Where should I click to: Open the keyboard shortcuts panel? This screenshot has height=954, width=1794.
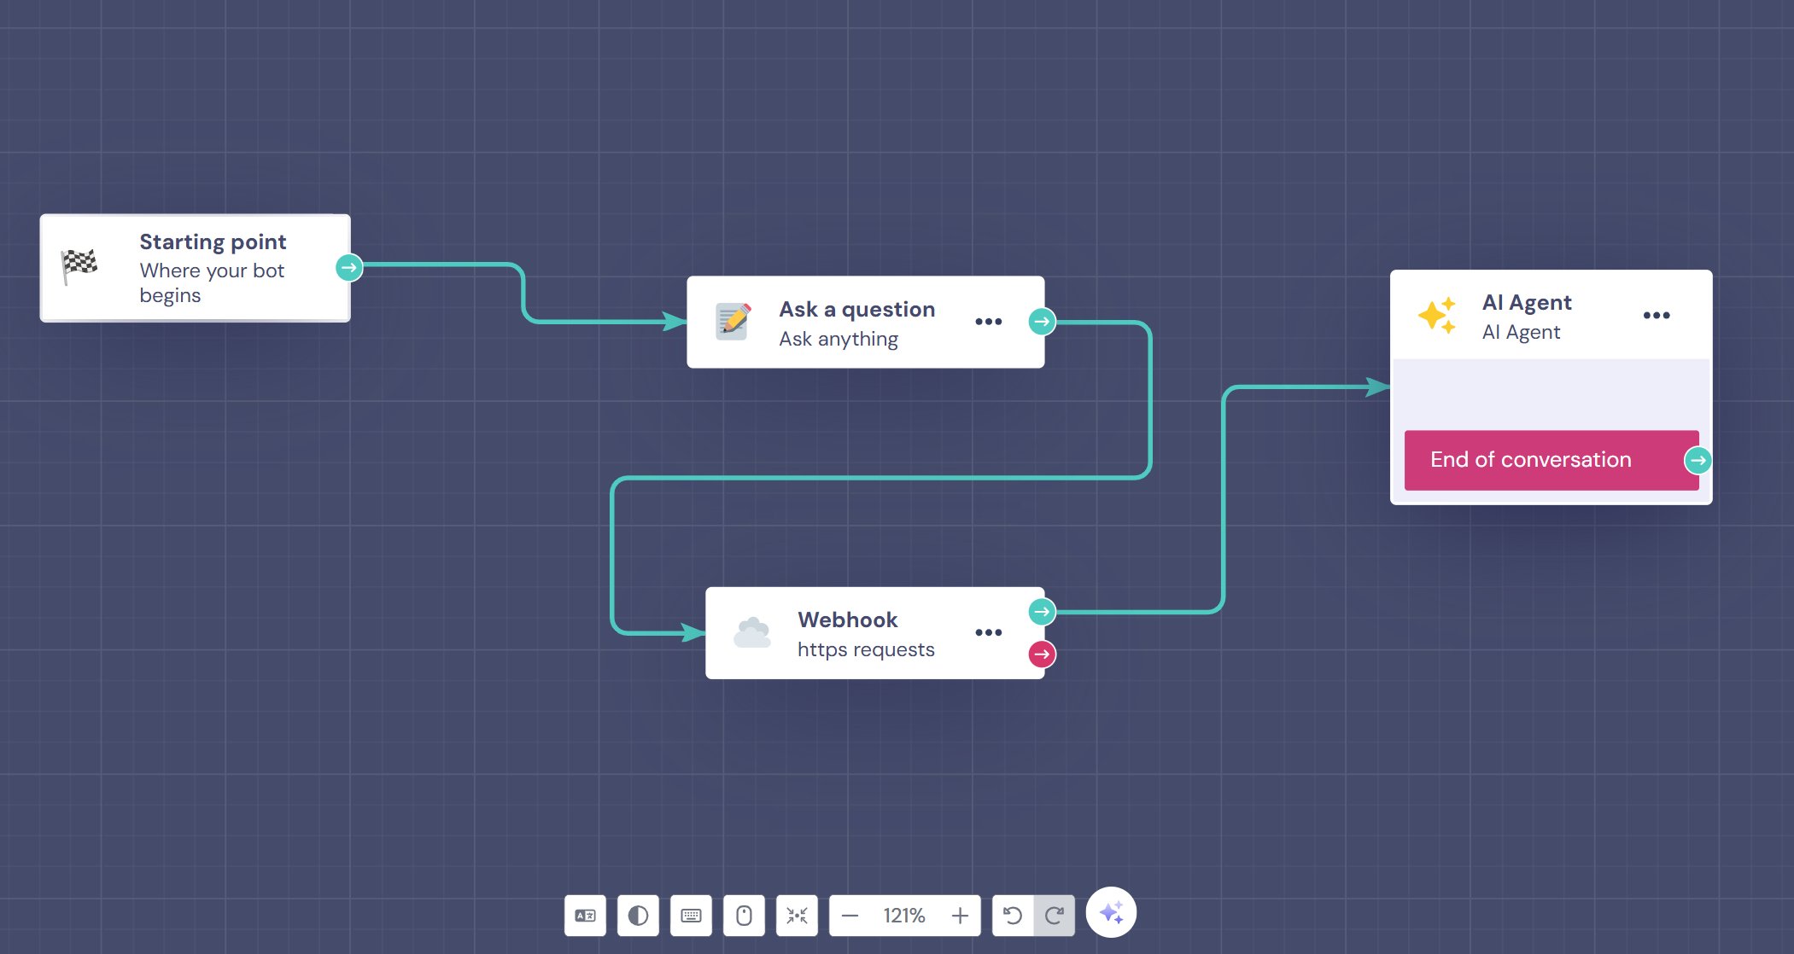pyautogui.click(x=691, y=916)
